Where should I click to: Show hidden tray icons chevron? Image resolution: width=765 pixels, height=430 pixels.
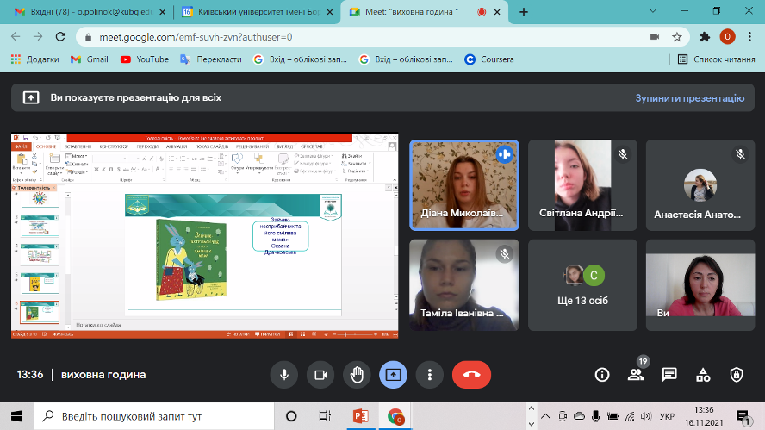(545, 416)
